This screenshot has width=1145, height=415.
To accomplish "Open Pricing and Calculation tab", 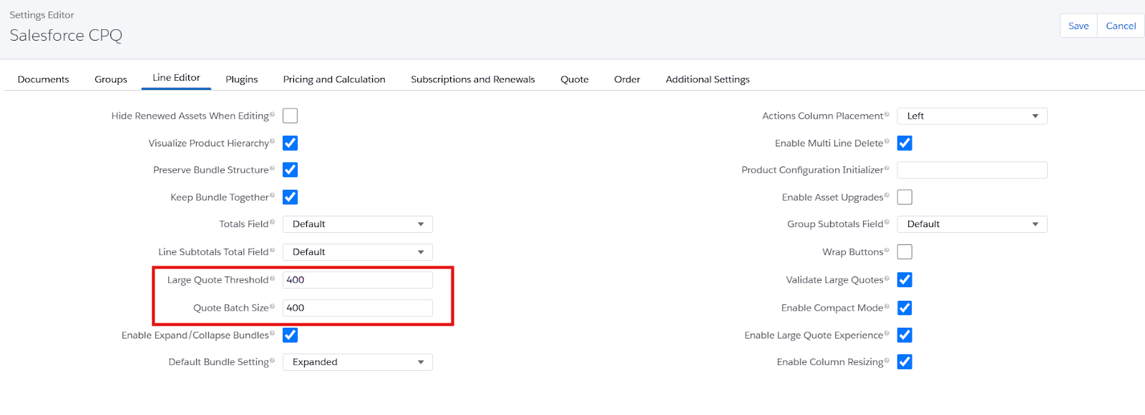I will [x=334, y=79].
